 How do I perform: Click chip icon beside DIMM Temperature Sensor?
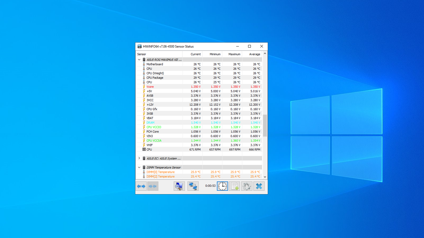144,167
